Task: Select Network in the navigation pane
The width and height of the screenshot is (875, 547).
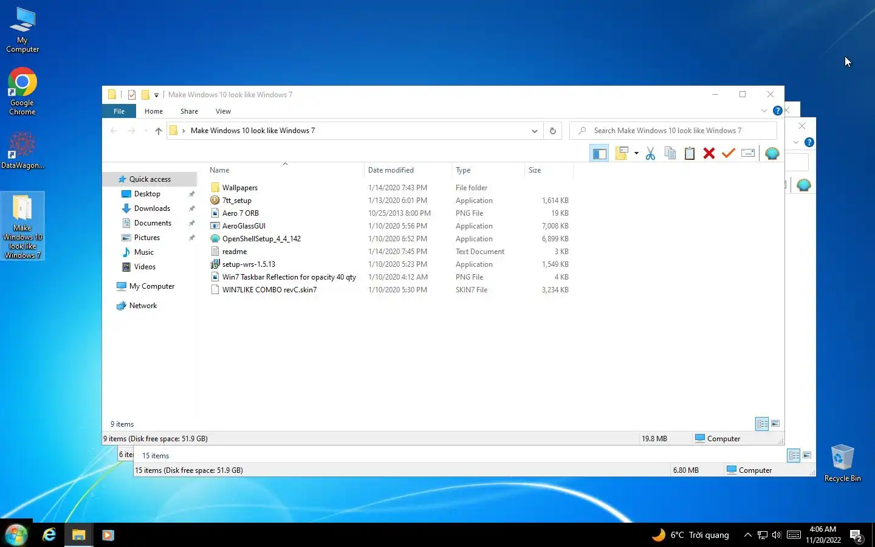Action: pos(143,306)
